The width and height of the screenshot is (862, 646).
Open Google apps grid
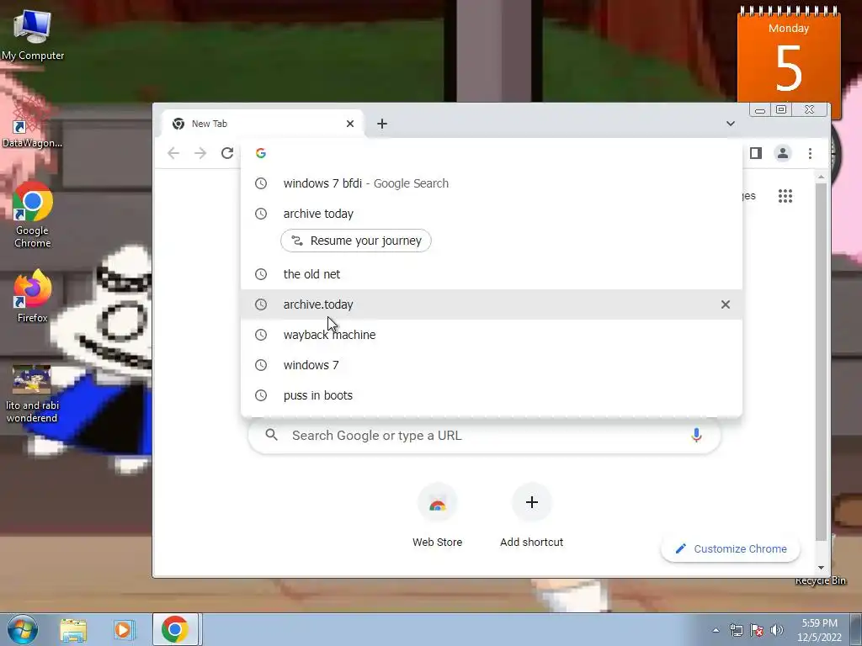coord(785,195)
